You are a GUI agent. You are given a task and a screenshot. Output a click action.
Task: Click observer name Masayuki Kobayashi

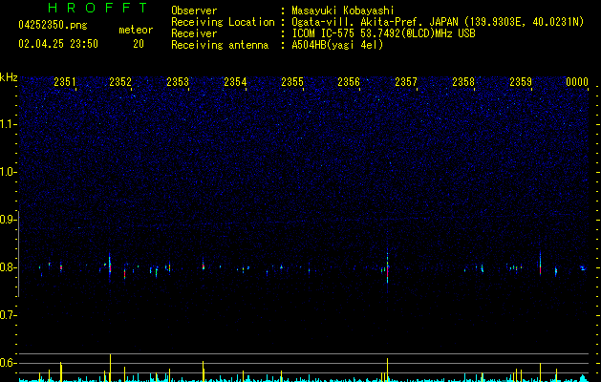pyautogui.click(x=343, y=11)
